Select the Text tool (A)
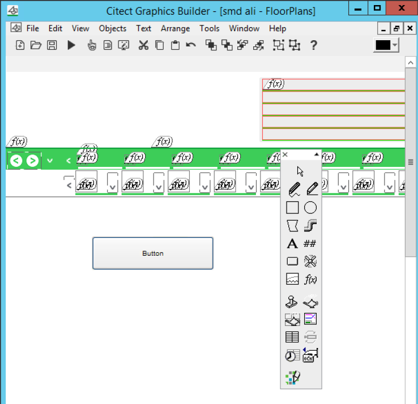The image size is (418, 404). [x=292, y=243]
